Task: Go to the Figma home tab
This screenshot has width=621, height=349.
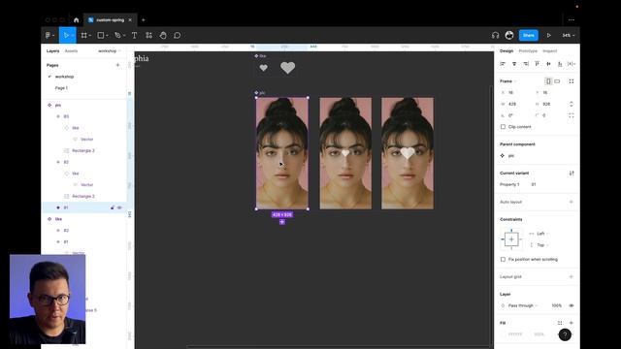Action: (76, 19)
